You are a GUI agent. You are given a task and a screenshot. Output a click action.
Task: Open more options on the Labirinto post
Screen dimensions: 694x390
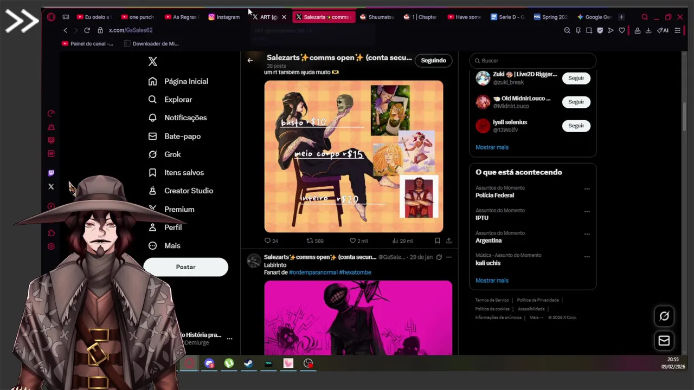449,257
